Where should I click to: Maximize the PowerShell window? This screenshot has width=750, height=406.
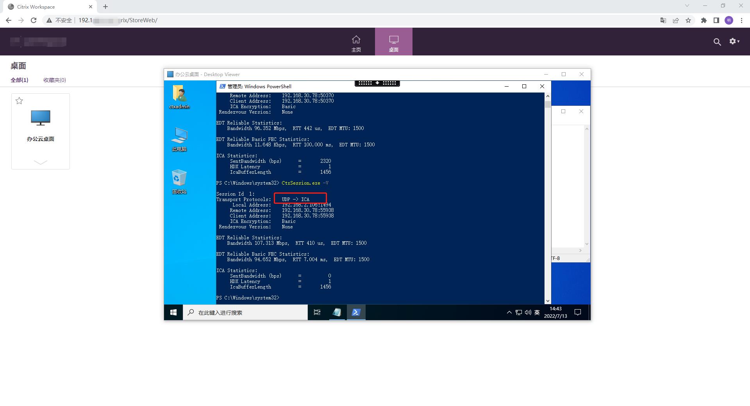pyautogui.click(x=524, y=86)
